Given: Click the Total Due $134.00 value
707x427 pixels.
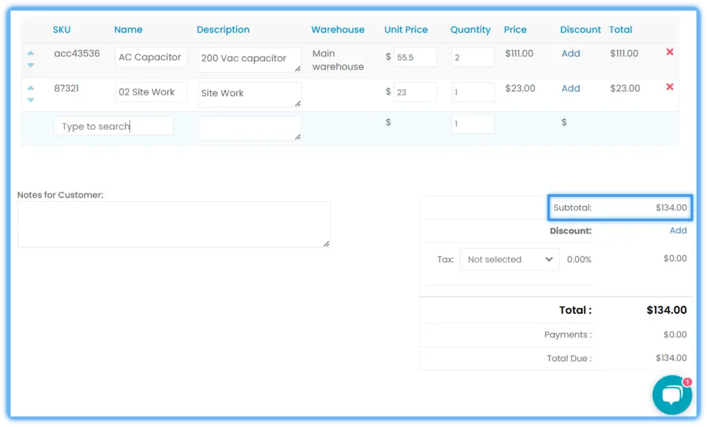Looking at the screenshot, I should click(671, 358).
